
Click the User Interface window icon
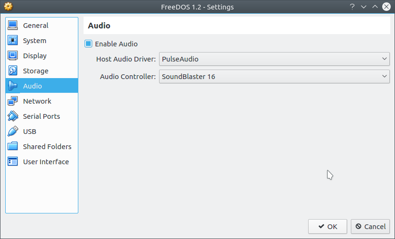point(13,161)
